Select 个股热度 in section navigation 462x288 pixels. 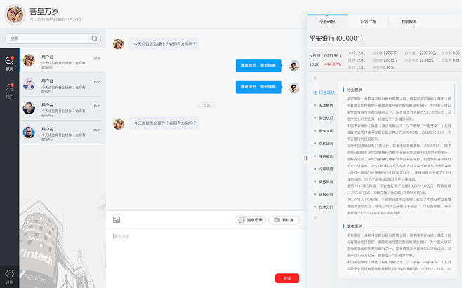point(326,169)
